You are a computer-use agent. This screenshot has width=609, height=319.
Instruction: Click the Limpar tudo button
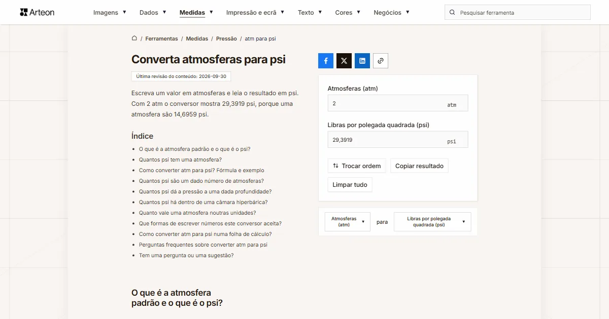coord(350,185)
